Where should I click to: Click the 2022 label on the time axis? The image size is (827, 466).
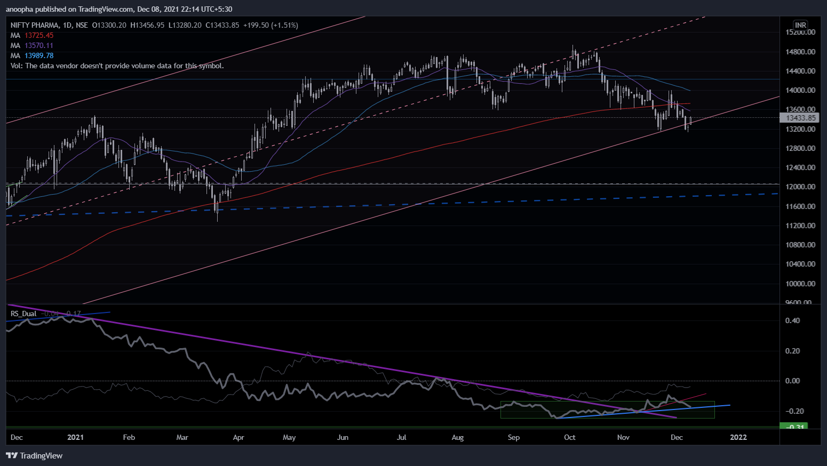738,437
